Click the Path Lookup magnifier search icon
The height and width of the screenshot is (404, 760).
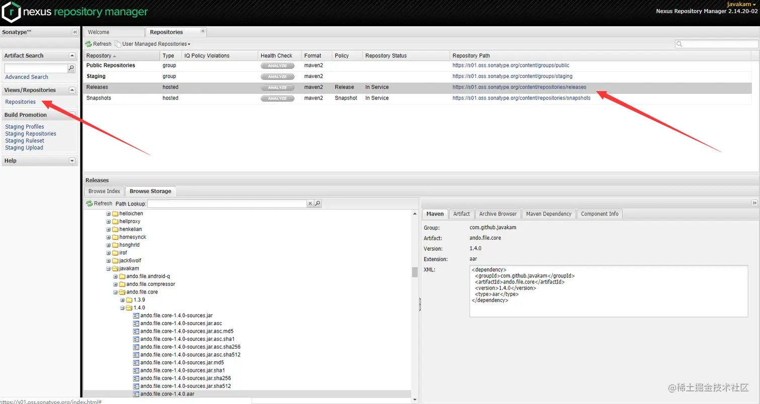(318, 204)
